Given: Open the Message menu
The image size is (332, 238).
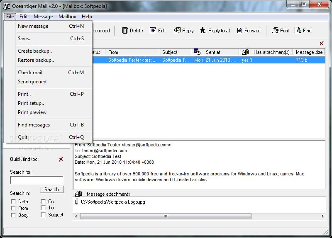Looking at the screenshot, I should point(43,17).
